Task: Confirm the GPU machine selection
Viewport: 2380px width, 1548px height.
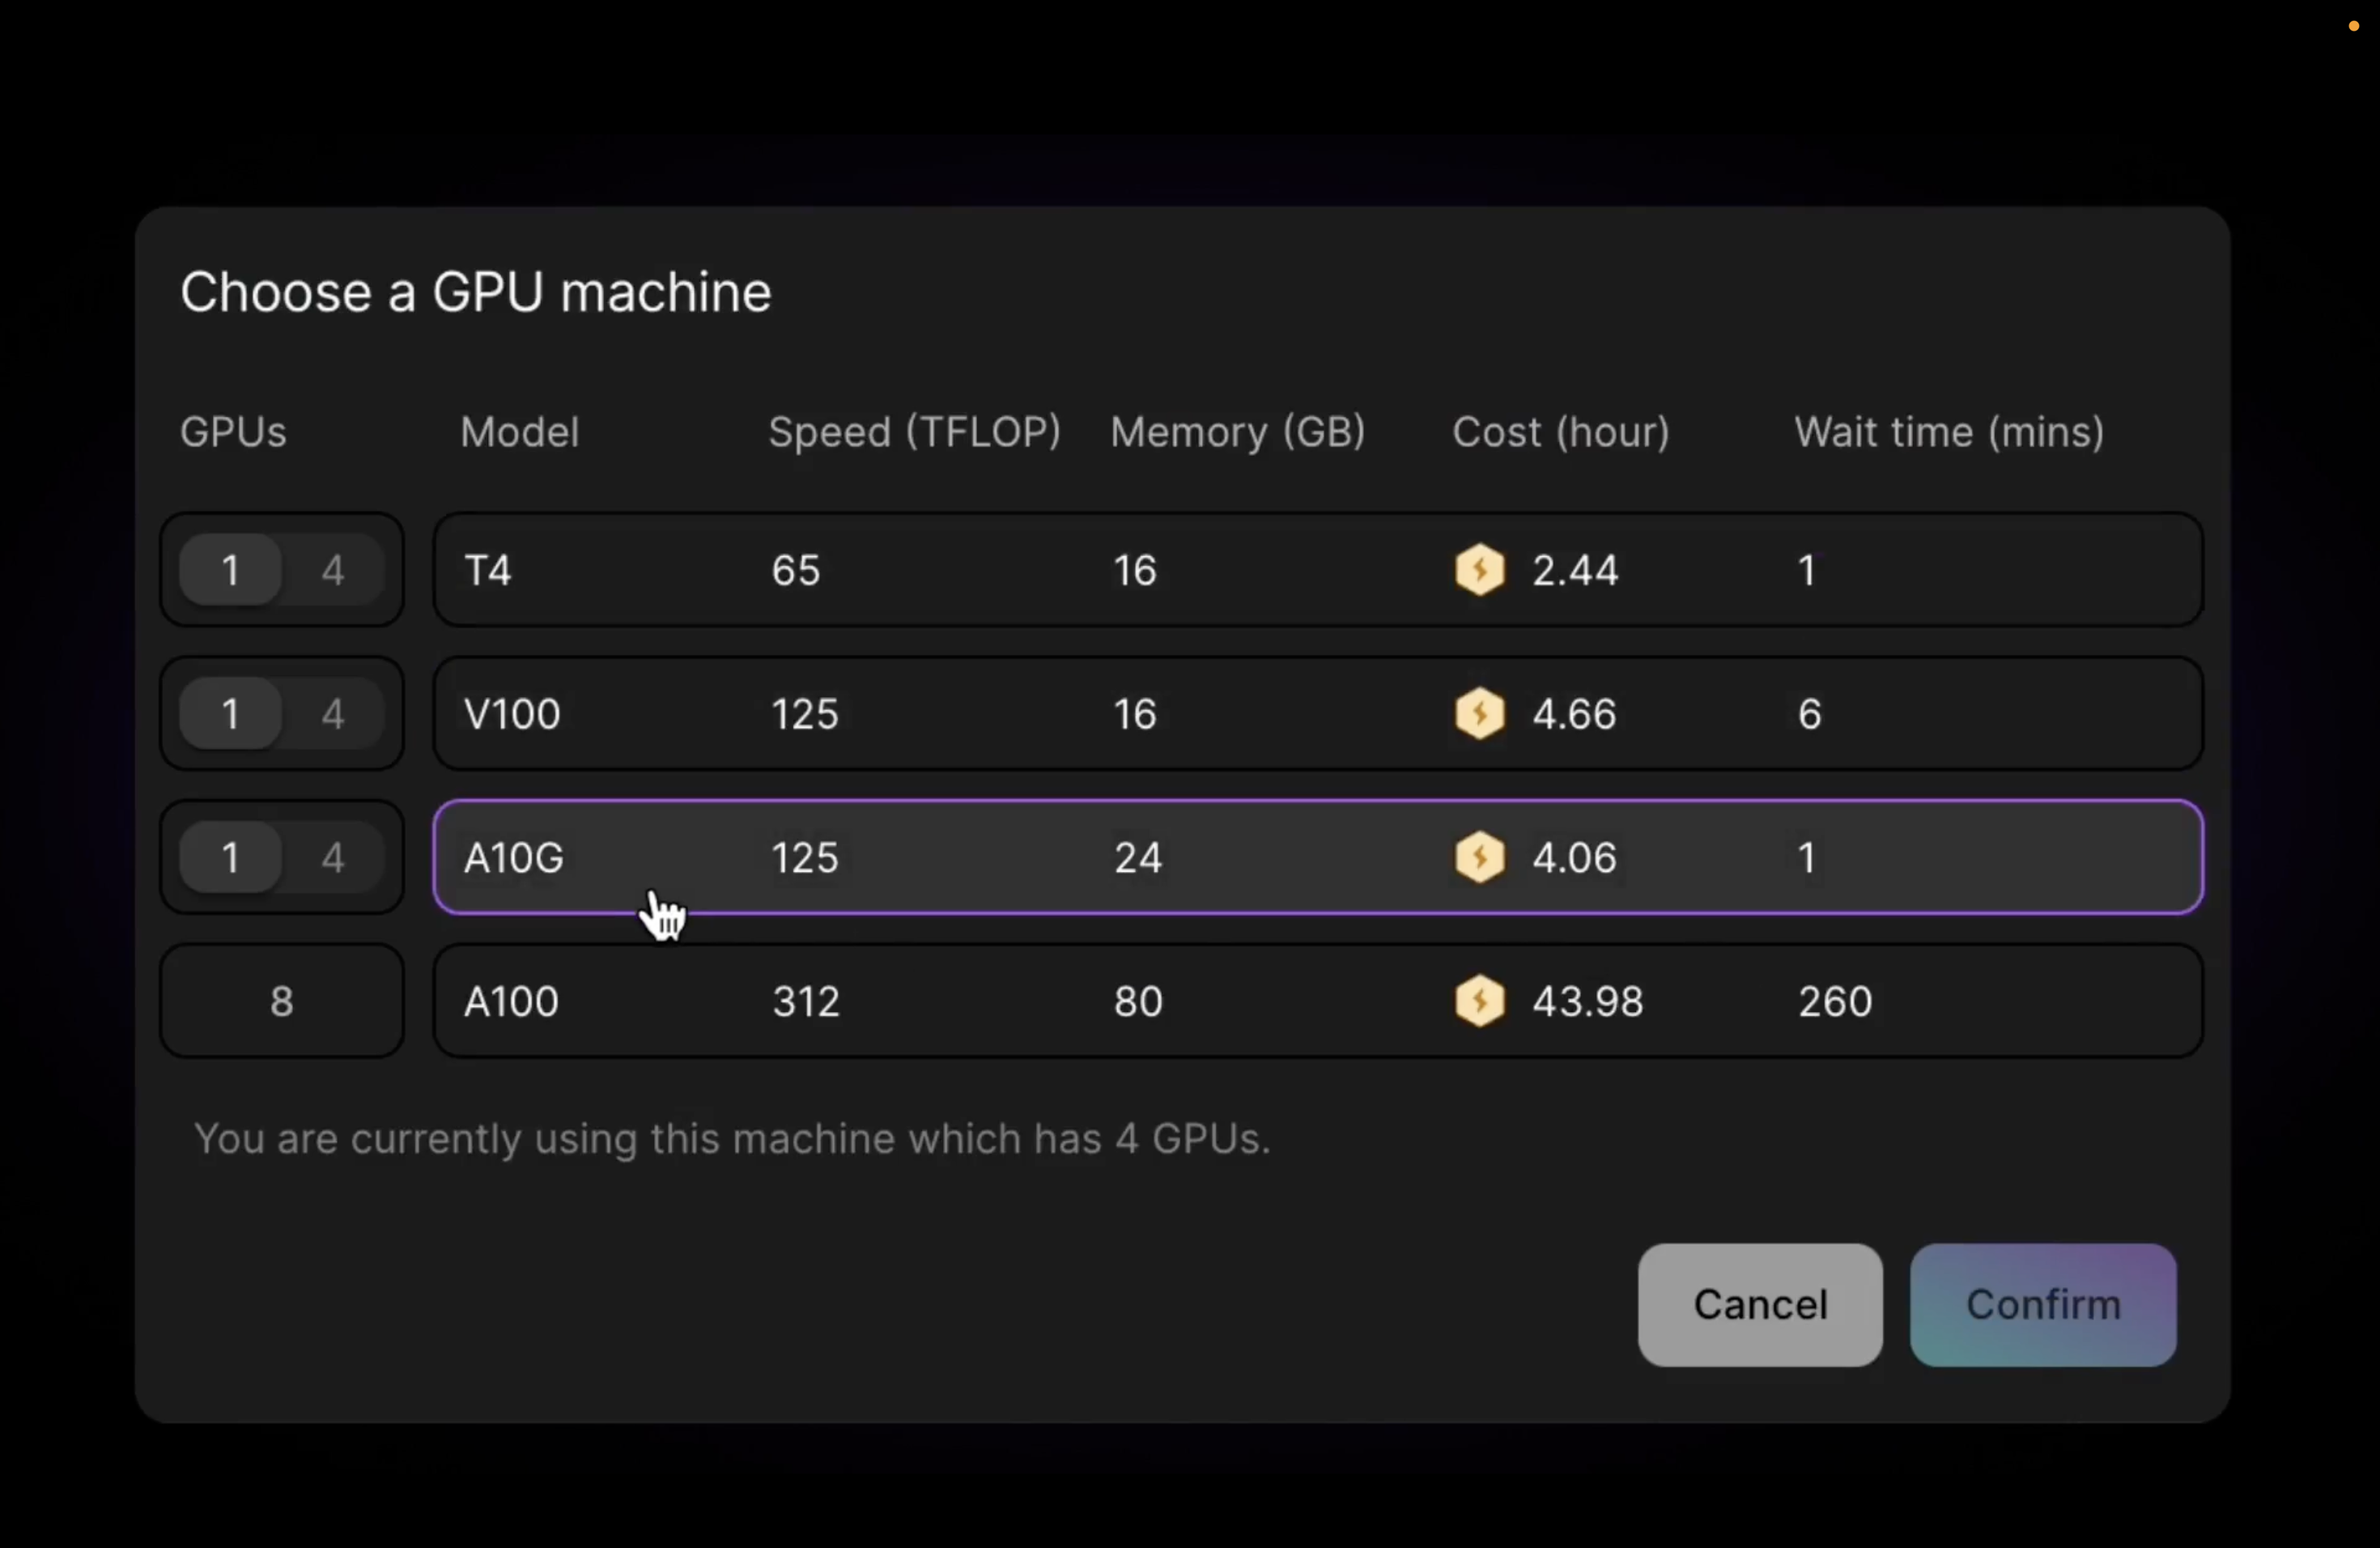Action: click(2042, 1304)
